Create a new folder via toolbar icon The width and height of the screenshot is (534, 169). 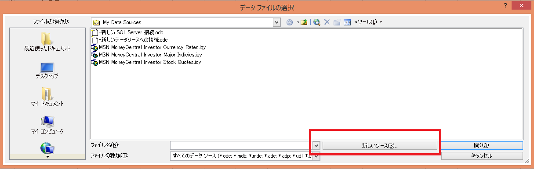337,22
